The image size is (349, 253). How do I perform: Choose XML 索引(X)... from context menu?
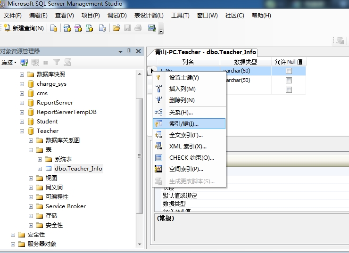pyautogui.click(x=189, y=146)
